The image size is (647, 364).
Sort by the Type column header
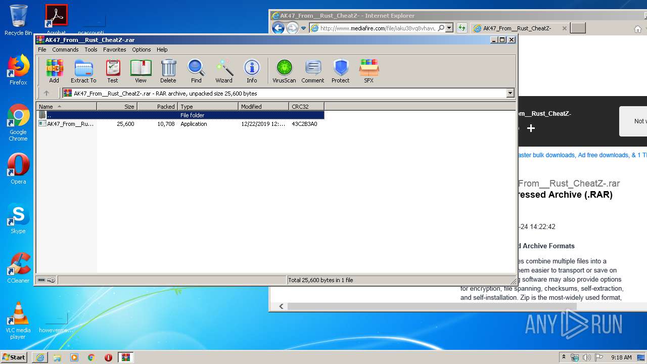pos(208,107)
